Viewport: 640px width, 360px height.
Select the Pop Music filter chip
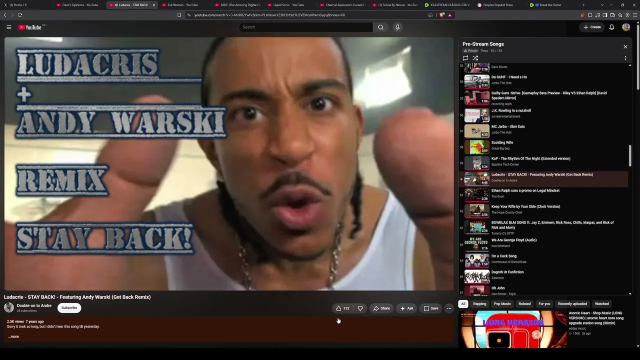click(502, 304)
